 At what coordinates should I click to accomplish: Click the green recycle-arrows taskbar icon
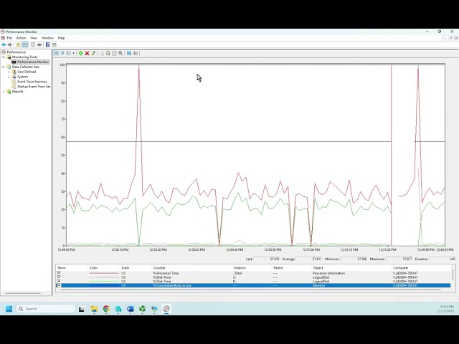pyautogui.click(x=142, y=309)
